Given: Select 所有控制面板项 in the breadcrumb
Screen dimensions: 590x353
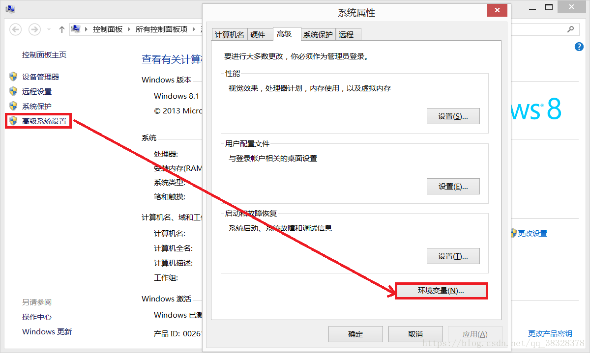Looking at the screenshot, I should pos(162,29).
